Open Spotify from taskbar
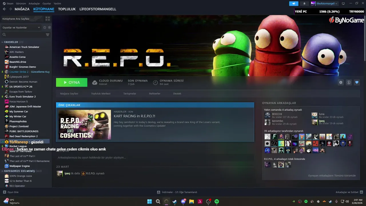Image resolution: width=366 pixels, height=206 pixels. pos(217,201)
